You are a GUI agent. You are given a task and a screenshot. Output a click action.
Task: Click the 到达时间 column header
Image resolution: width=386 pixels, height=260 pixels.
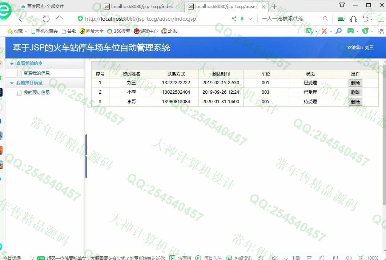click(221, 74)
